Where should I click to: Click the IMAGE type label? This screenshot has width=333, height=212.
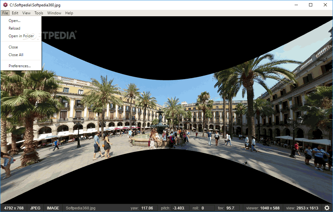tap(53, 208)
